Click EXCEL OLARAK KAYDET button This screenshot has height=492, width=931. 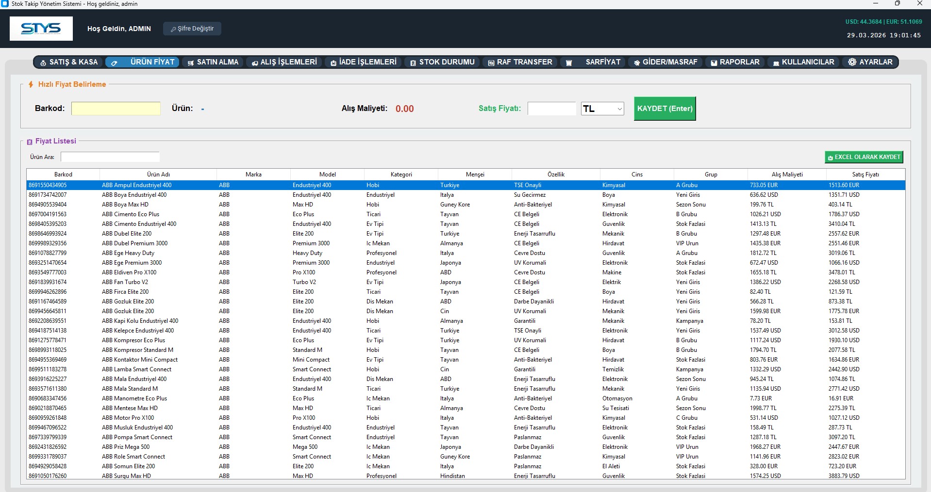click(x=864, y=157)
